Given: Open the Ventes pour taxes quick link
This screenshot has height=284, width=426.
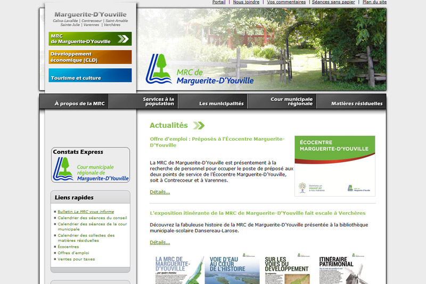Looking at the screenshot, I should click(x=76, y=259).
